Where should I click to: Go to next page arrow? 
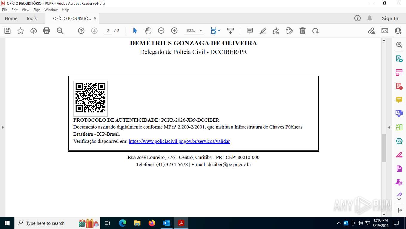tap(94, 31)
